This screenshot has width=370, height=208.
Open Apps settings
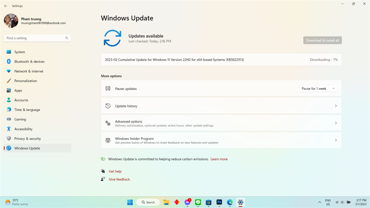[37, 91]
